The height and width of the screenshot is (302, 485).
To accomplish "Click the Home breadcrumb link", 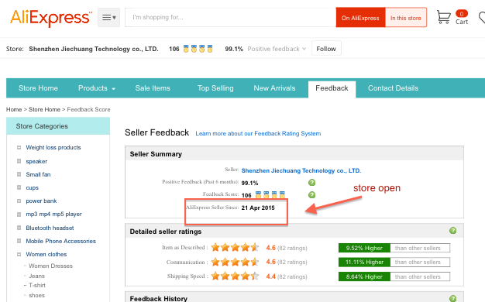I will point(14,109).
